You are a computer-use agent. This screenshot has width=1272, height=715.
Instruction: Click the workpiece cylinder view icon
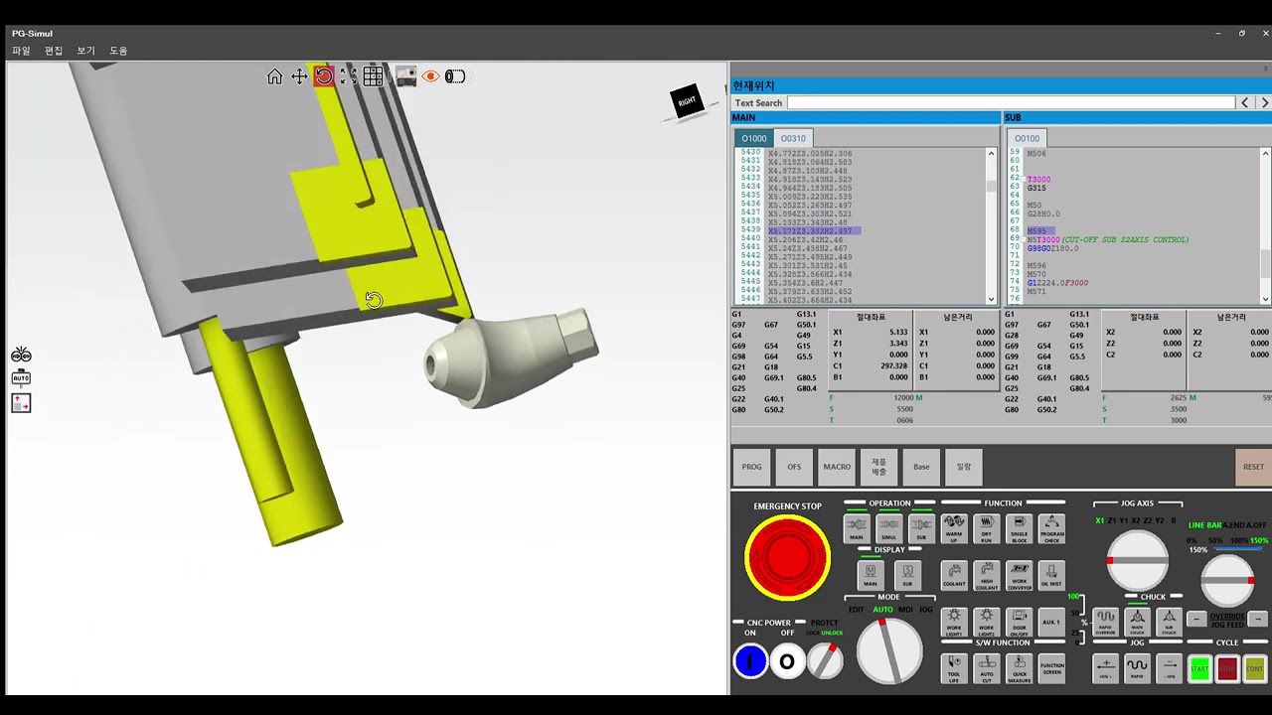click(x=455, y=76)
